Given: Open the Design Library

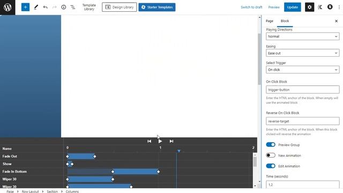Looking at the screenshot, I should (x=119, y=7).
